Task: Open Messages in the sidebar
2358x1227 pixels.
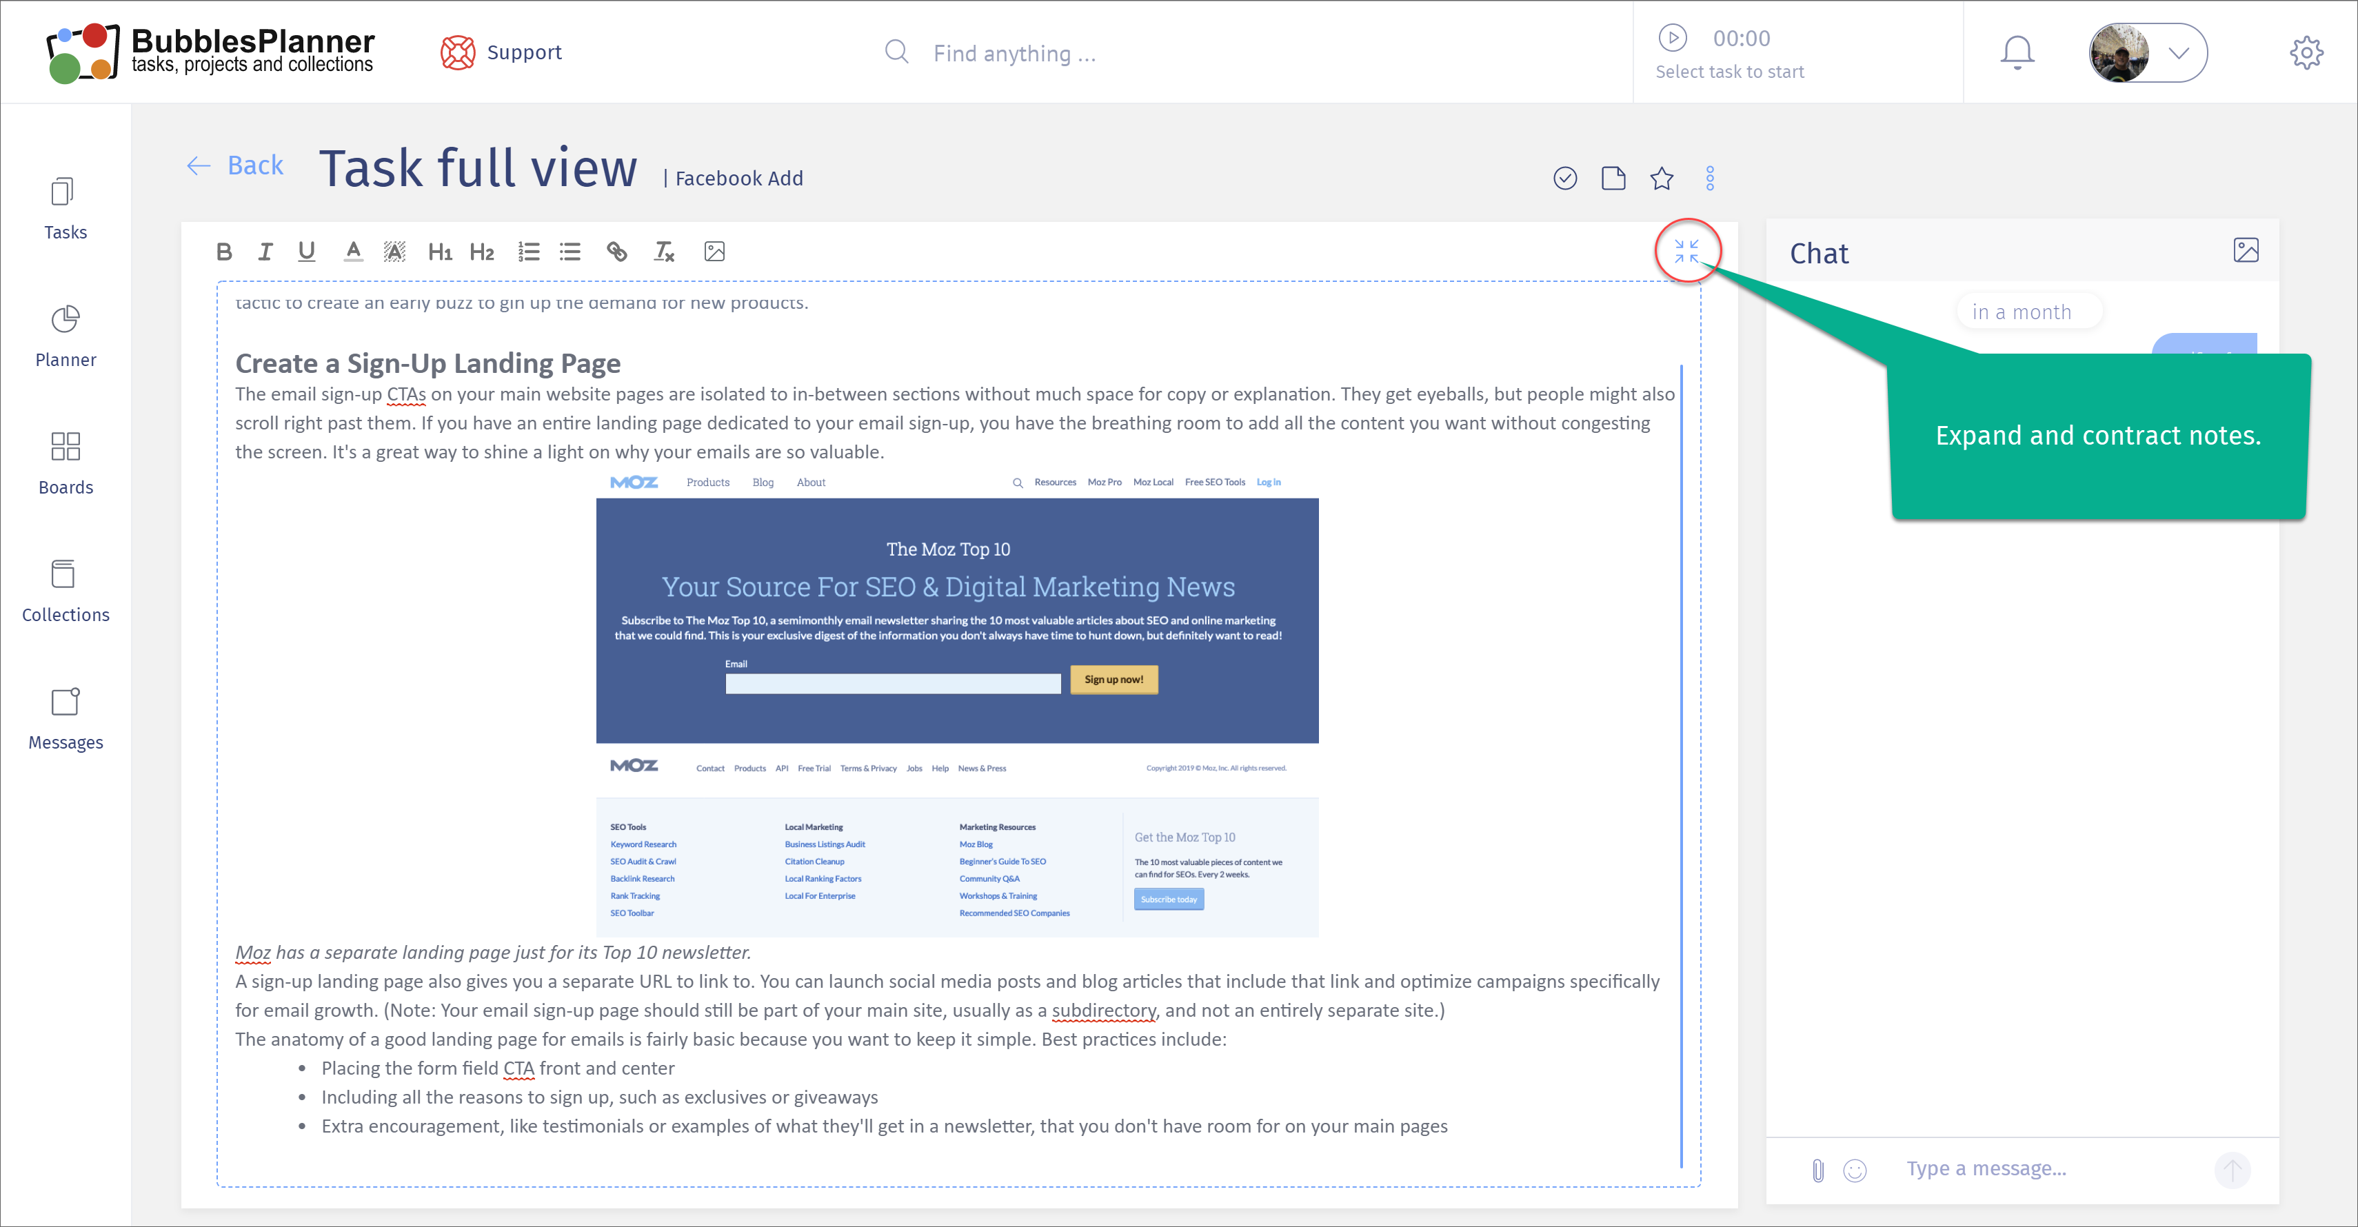Action: [65, 720]
